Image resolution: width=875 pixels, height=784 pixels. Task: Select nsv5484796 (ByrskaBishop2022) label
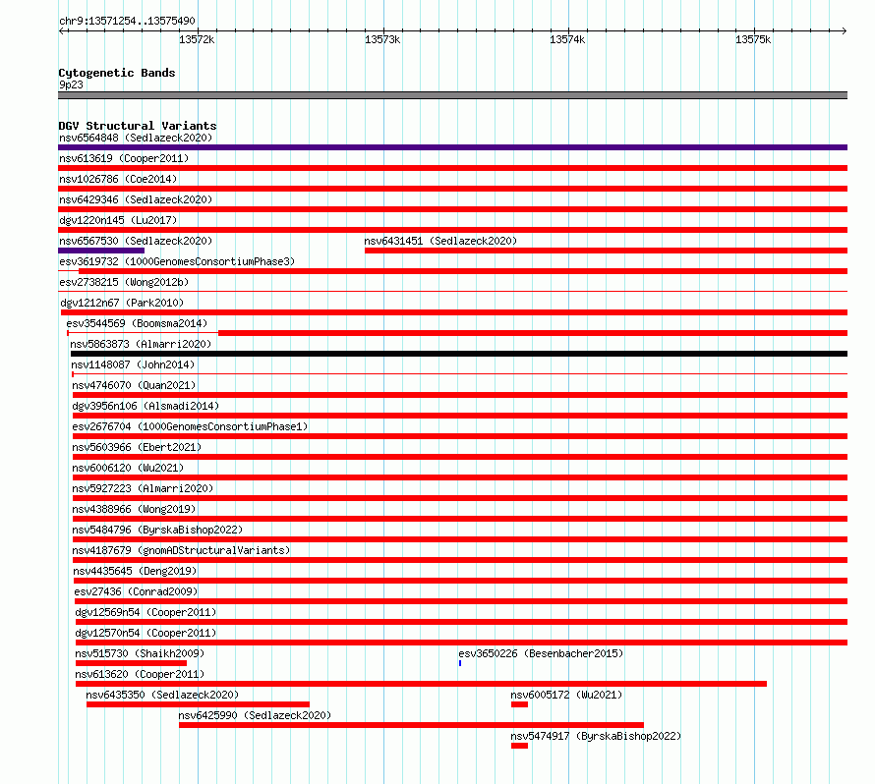[157, 530]
